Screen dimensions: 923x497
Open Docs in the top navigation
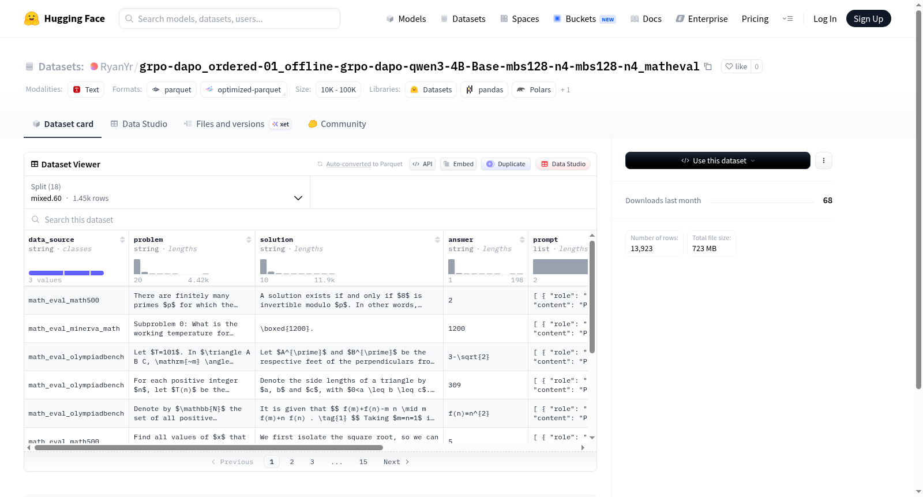pos(646,18)
